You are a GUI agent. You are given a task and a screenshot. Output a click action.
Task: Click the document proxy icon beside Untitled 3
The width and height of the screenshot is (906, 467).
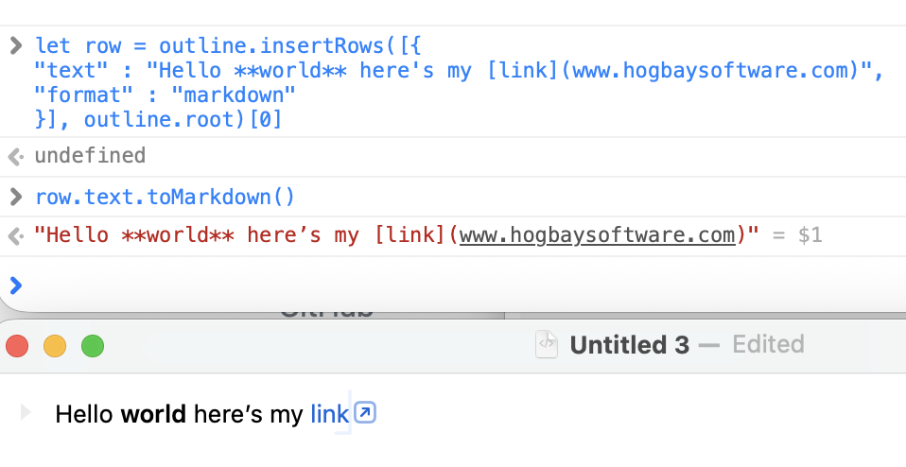tap(547, 344)
